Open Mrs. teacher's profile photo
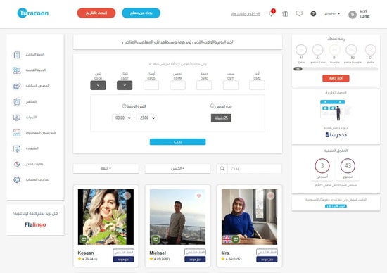This screenshot has height=273, width=387. (x=249, y=217)
